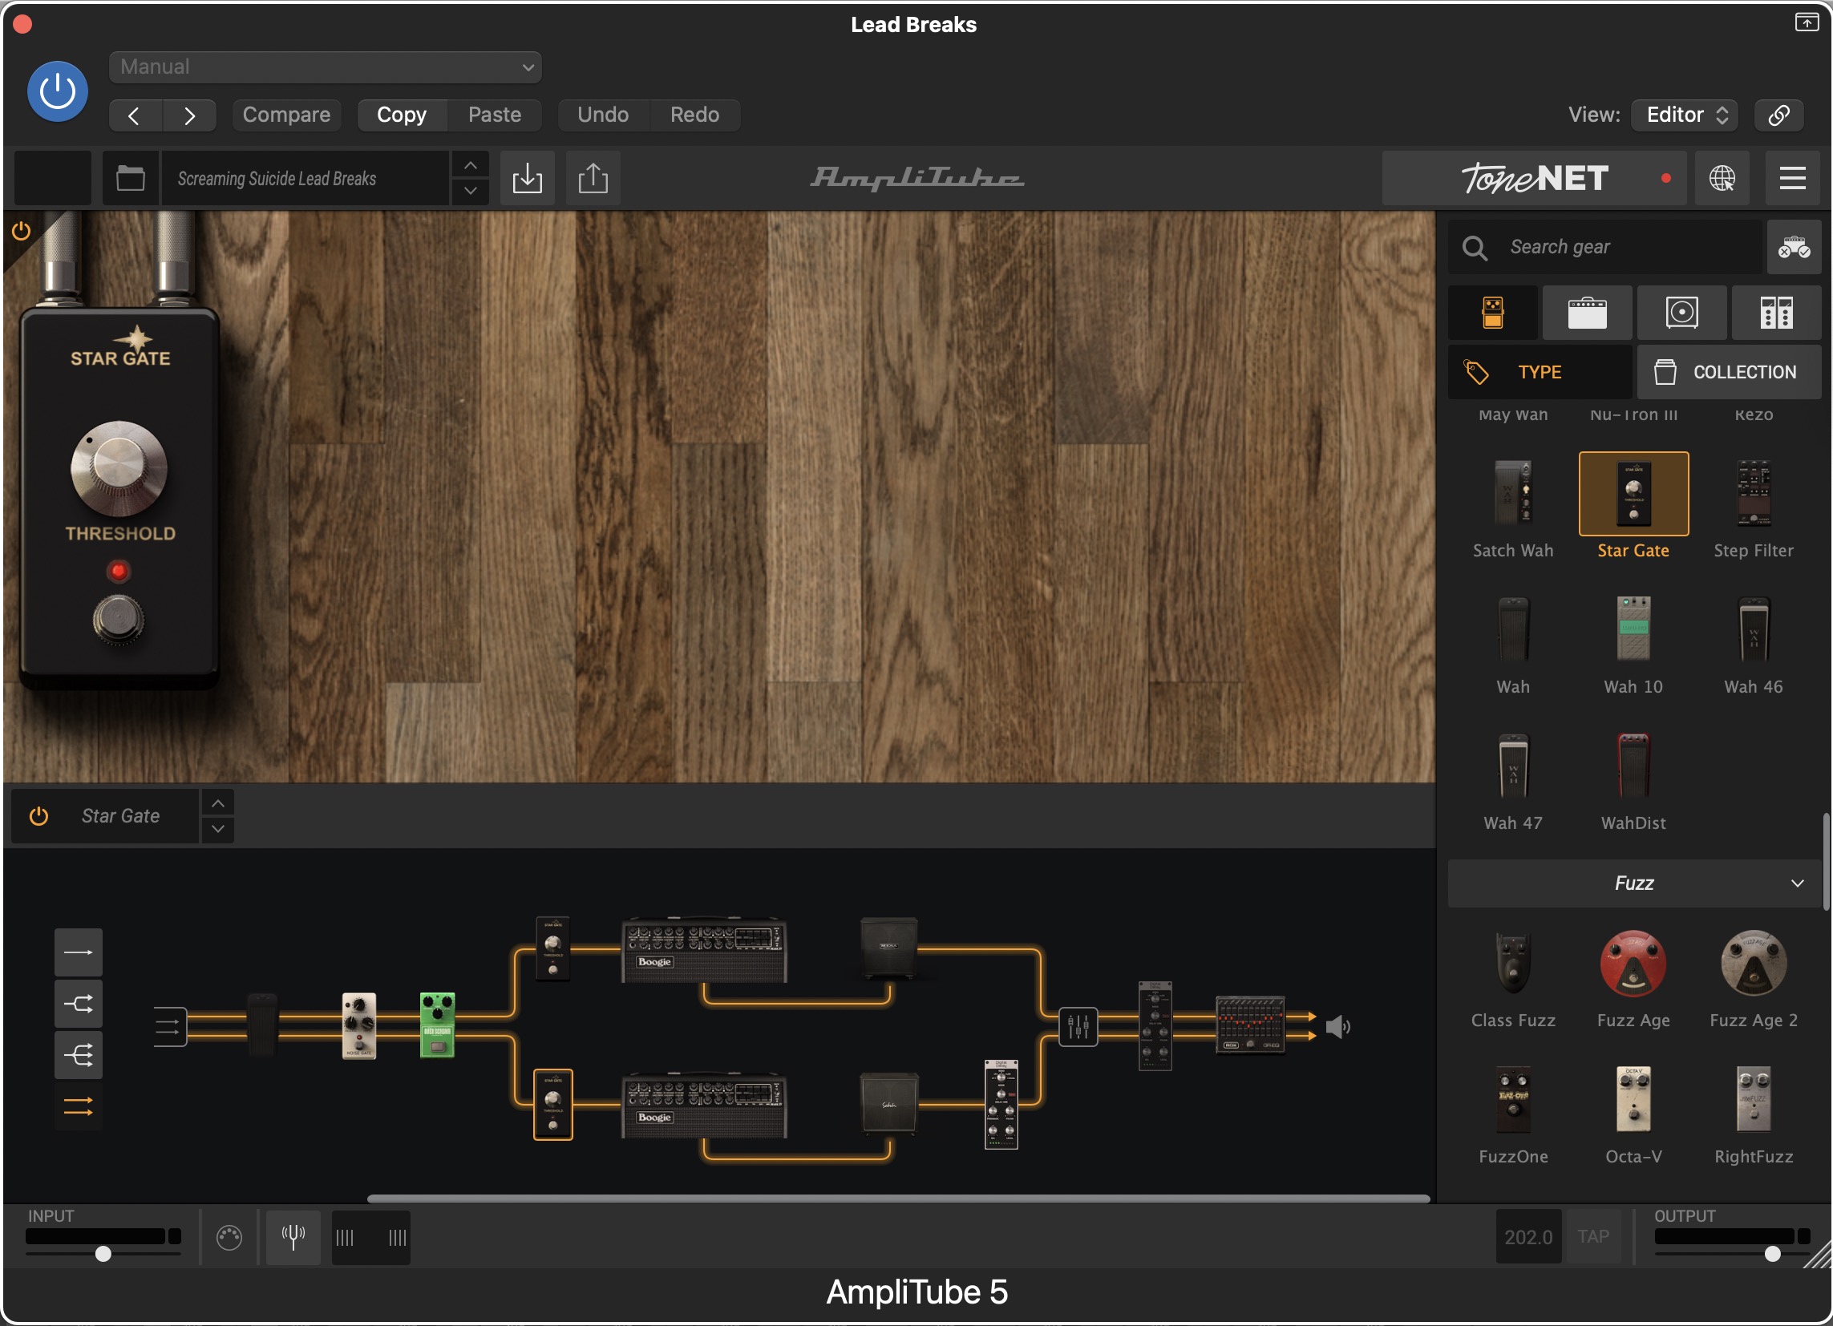Open the preset browser folder icon
Image resolution: width=1833 pixels, height=1326 pixels.
point(130,178)
